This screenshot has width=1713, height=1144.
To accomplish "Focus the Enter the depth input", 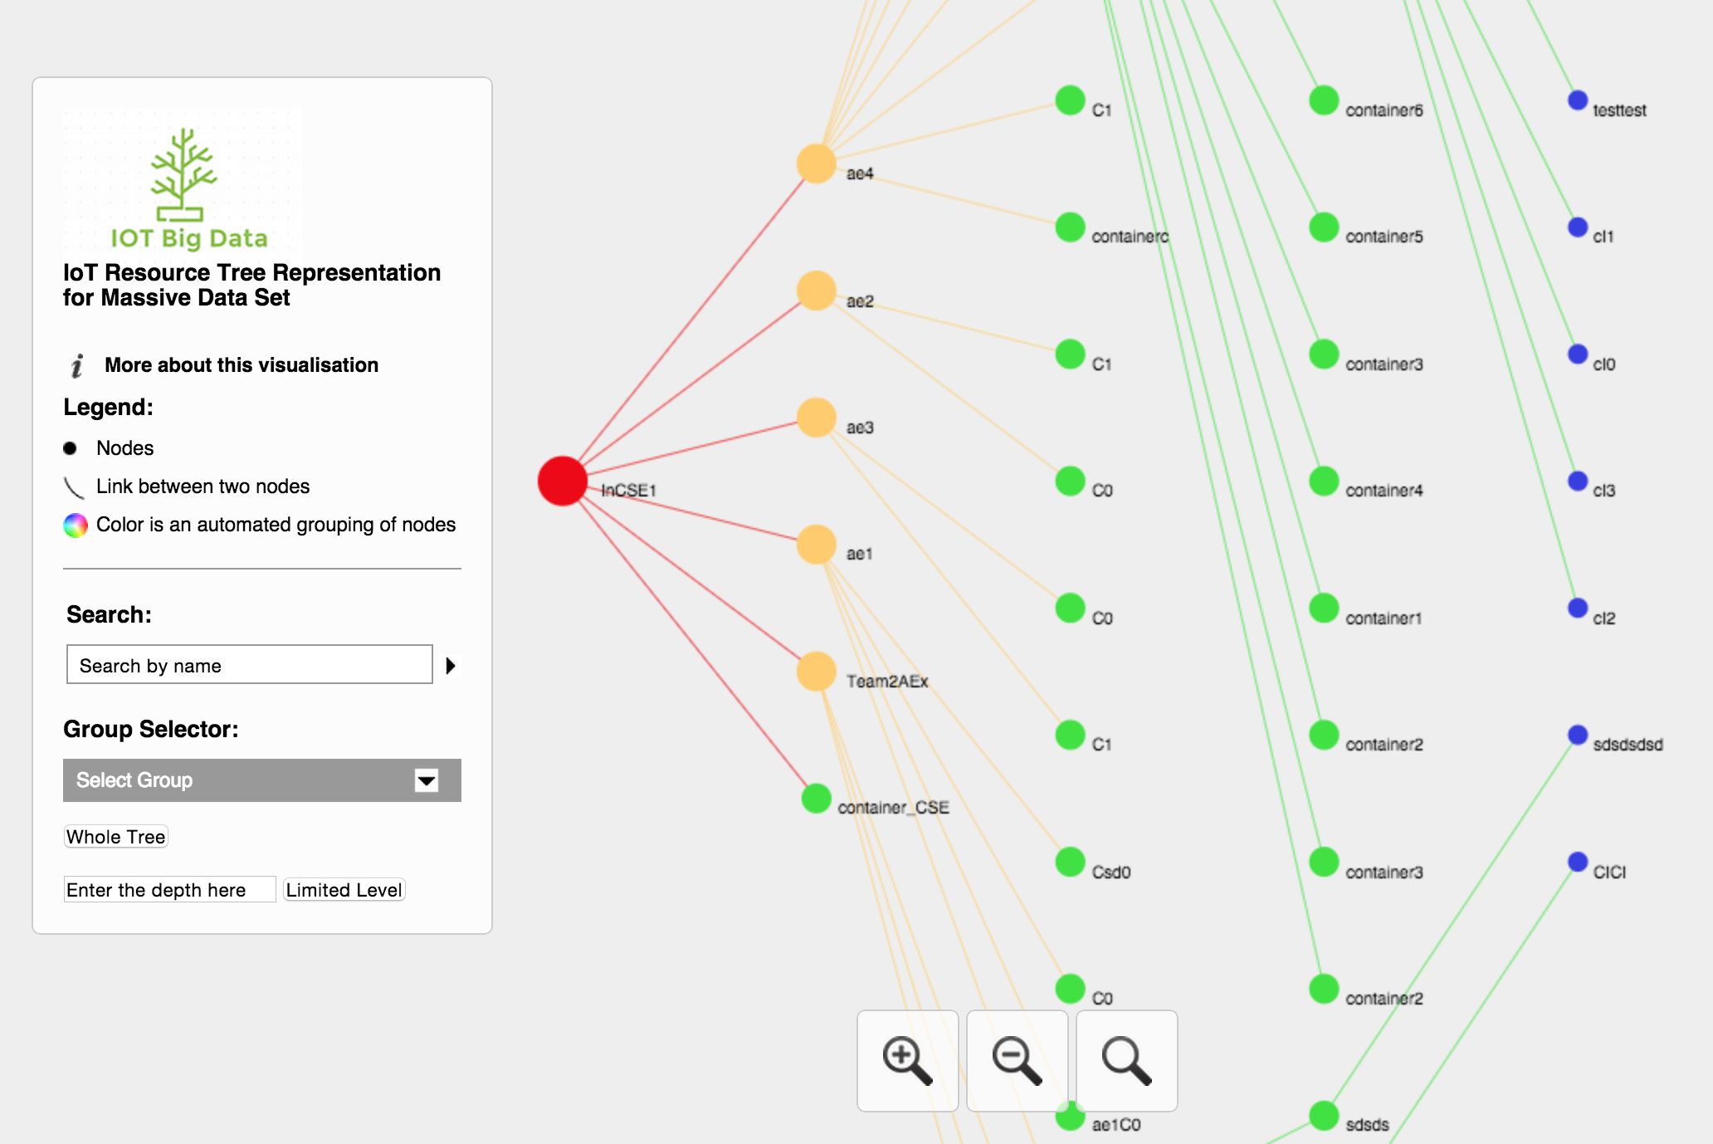I will click(169, 889).
